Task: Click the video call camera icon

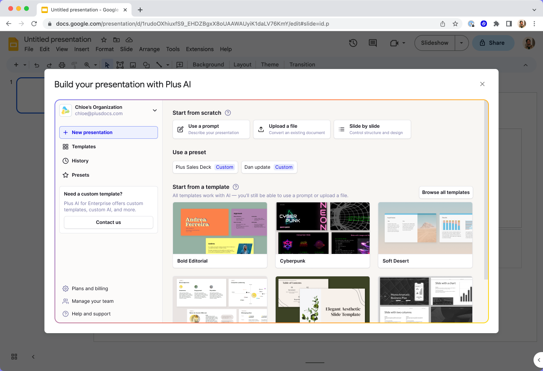Action: tap(394, 43)
